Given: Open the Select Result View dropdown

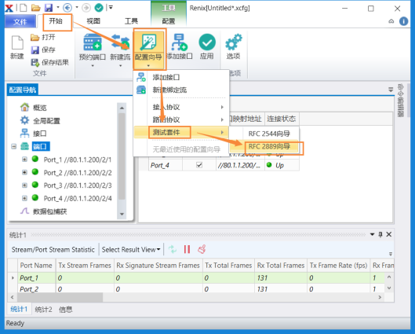Looking at the screenshot, I should click(x=131, y=249).
